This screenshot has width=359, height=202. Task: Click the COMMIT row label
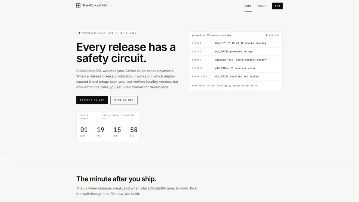pyautogui.click(x=196, y=60)
